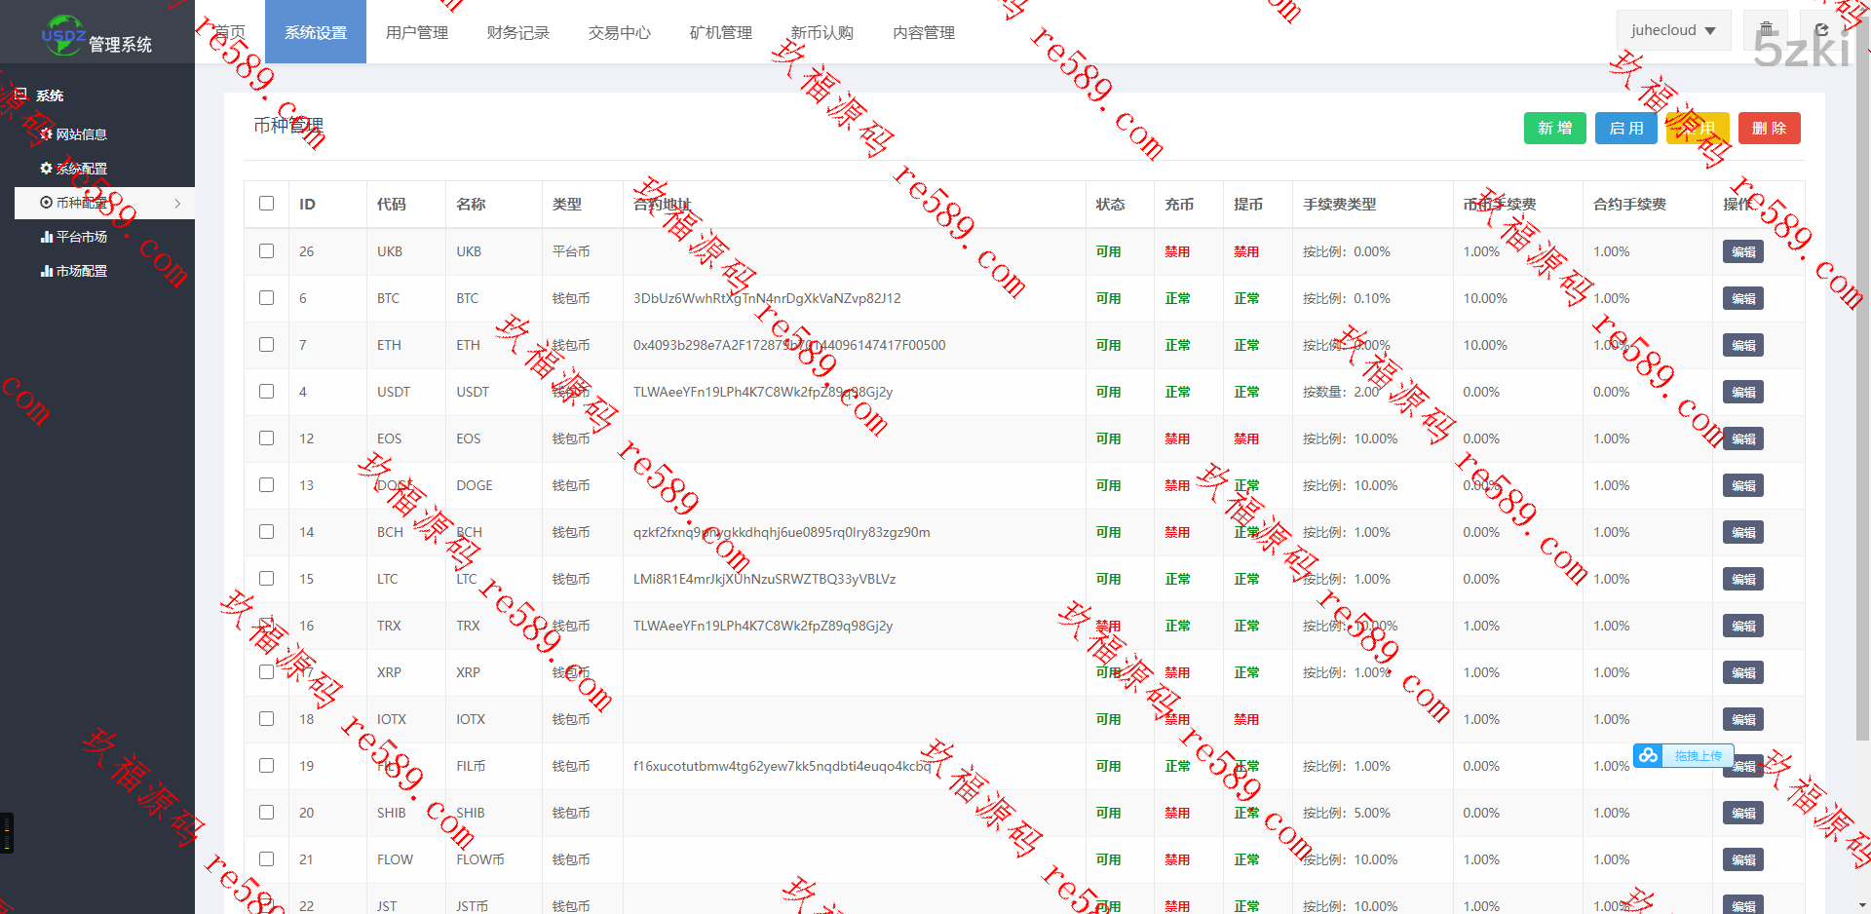Image resolution: width=1871 pixels, height=914 pixels.
Task: Switch to the 用户管理 tab
Action: click(417, 32)
